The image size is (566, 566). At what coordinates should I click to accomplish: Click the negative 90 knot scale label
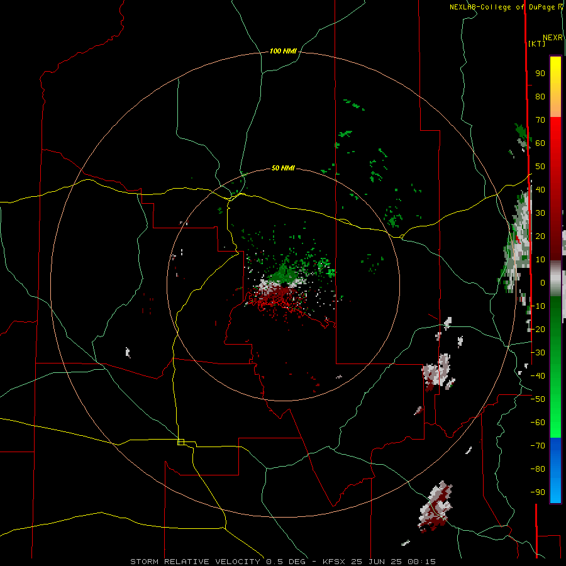[x=538, y=492]
